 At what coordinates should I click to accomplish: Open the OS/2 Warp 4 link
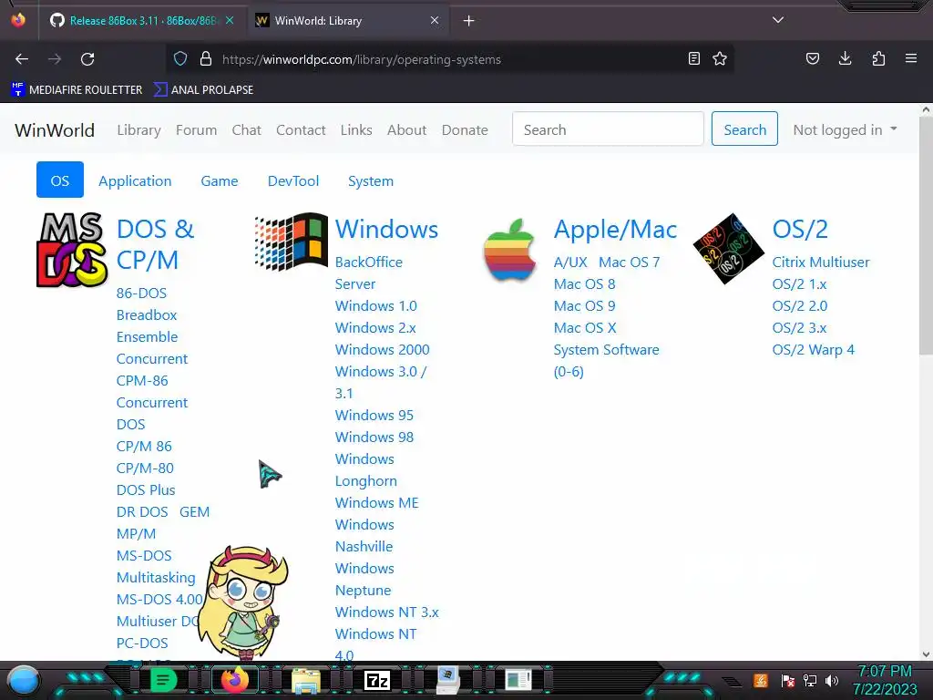point(813,349)
